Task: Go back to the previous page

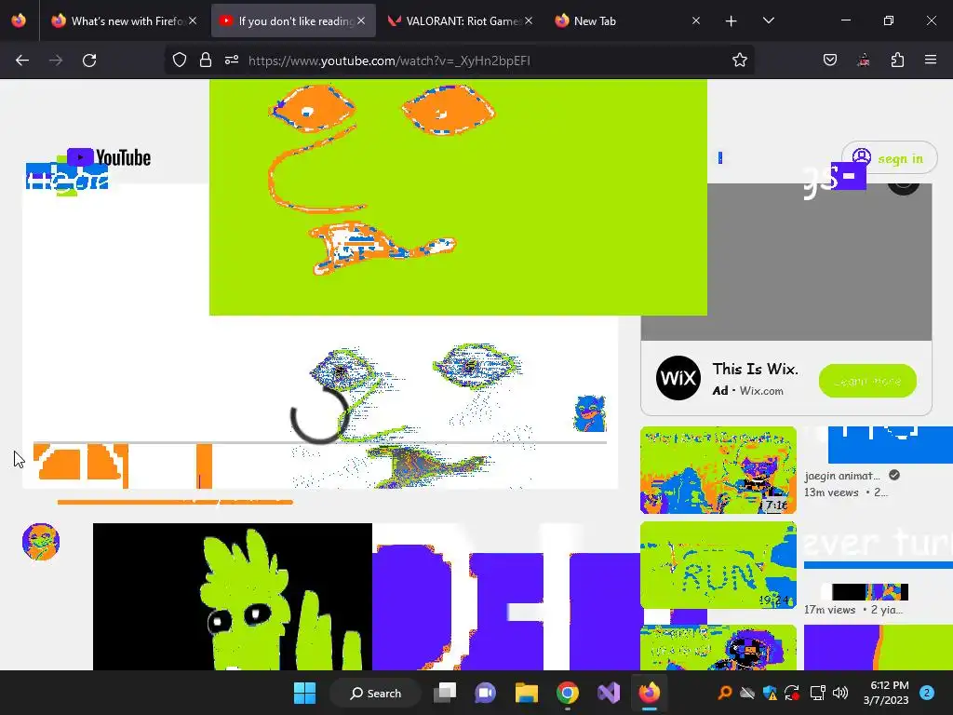Action: click(x=22, y=61)
